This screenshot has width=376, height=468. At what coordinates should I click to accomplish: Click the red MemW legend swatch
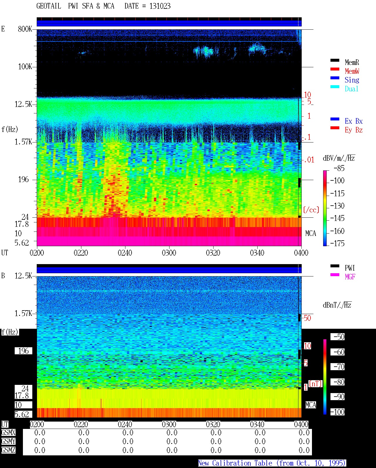pyautogui.click(x=335, y=69)
